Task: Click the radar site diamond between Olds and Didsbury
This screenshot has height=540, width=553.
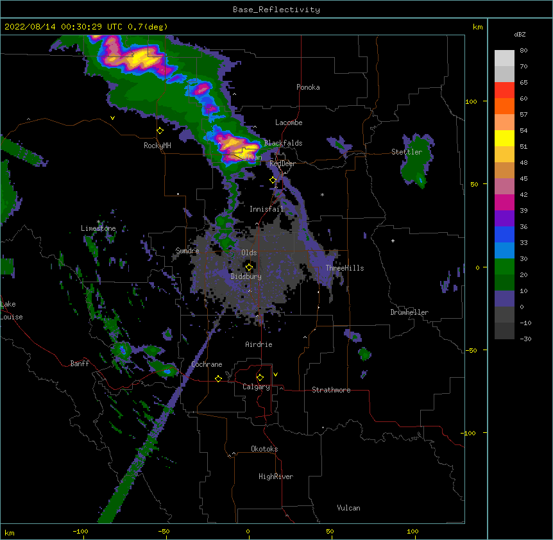Action: [x=249, y=267]
